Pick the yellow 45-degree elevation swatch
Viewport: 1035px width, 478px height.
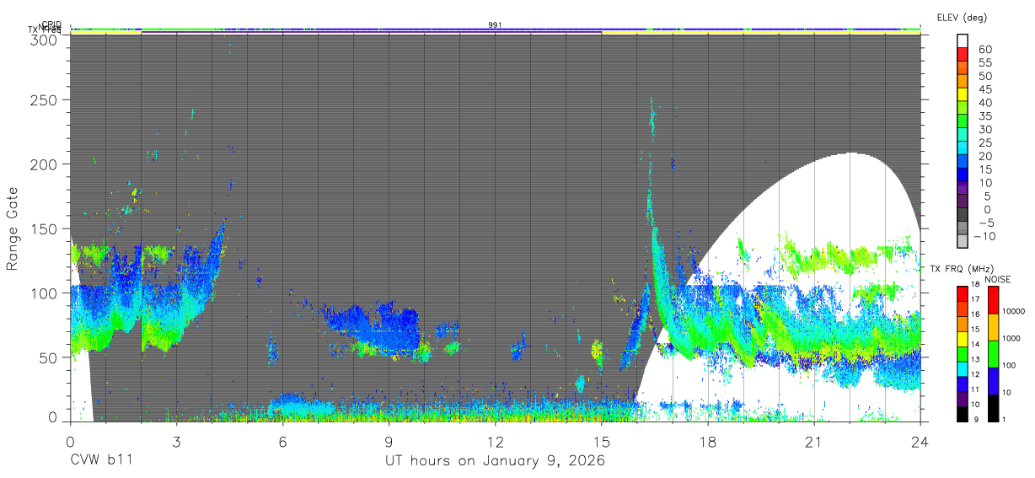tap(963, 95)
